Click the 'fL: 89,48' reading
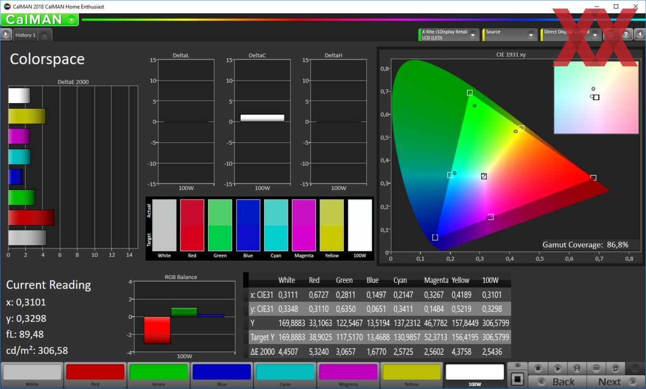Viewport: 646px width, 389px height. [25, 334]
